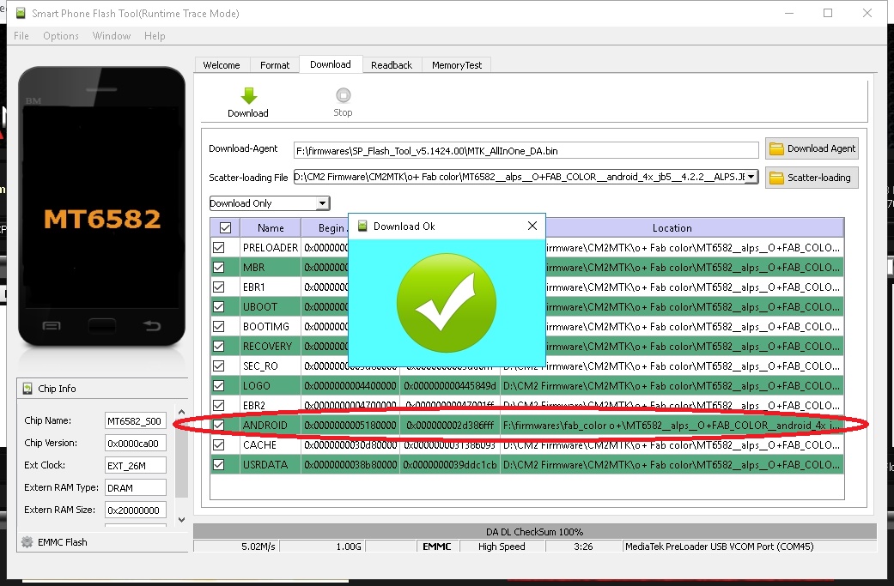This screenshot has width=894, height=586.
Task: Click the green Download arrow icon
Action: (248, 95)
